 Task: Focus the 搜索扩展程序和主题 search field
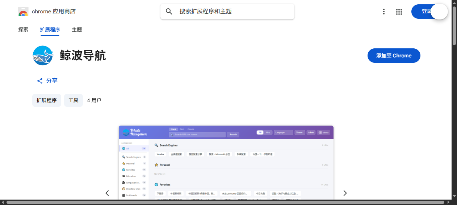(227, 12)
